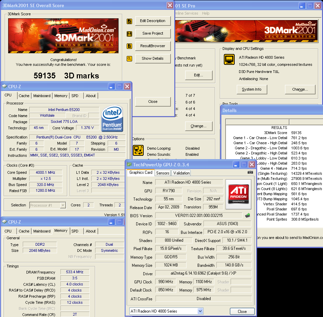Click Close button in Overall Score dialog
This screenshot has height=317, width=323.
tap(153, 101)
